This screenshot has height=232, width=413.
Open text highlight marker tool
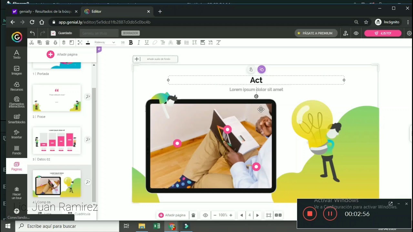[x=155, y=43]
